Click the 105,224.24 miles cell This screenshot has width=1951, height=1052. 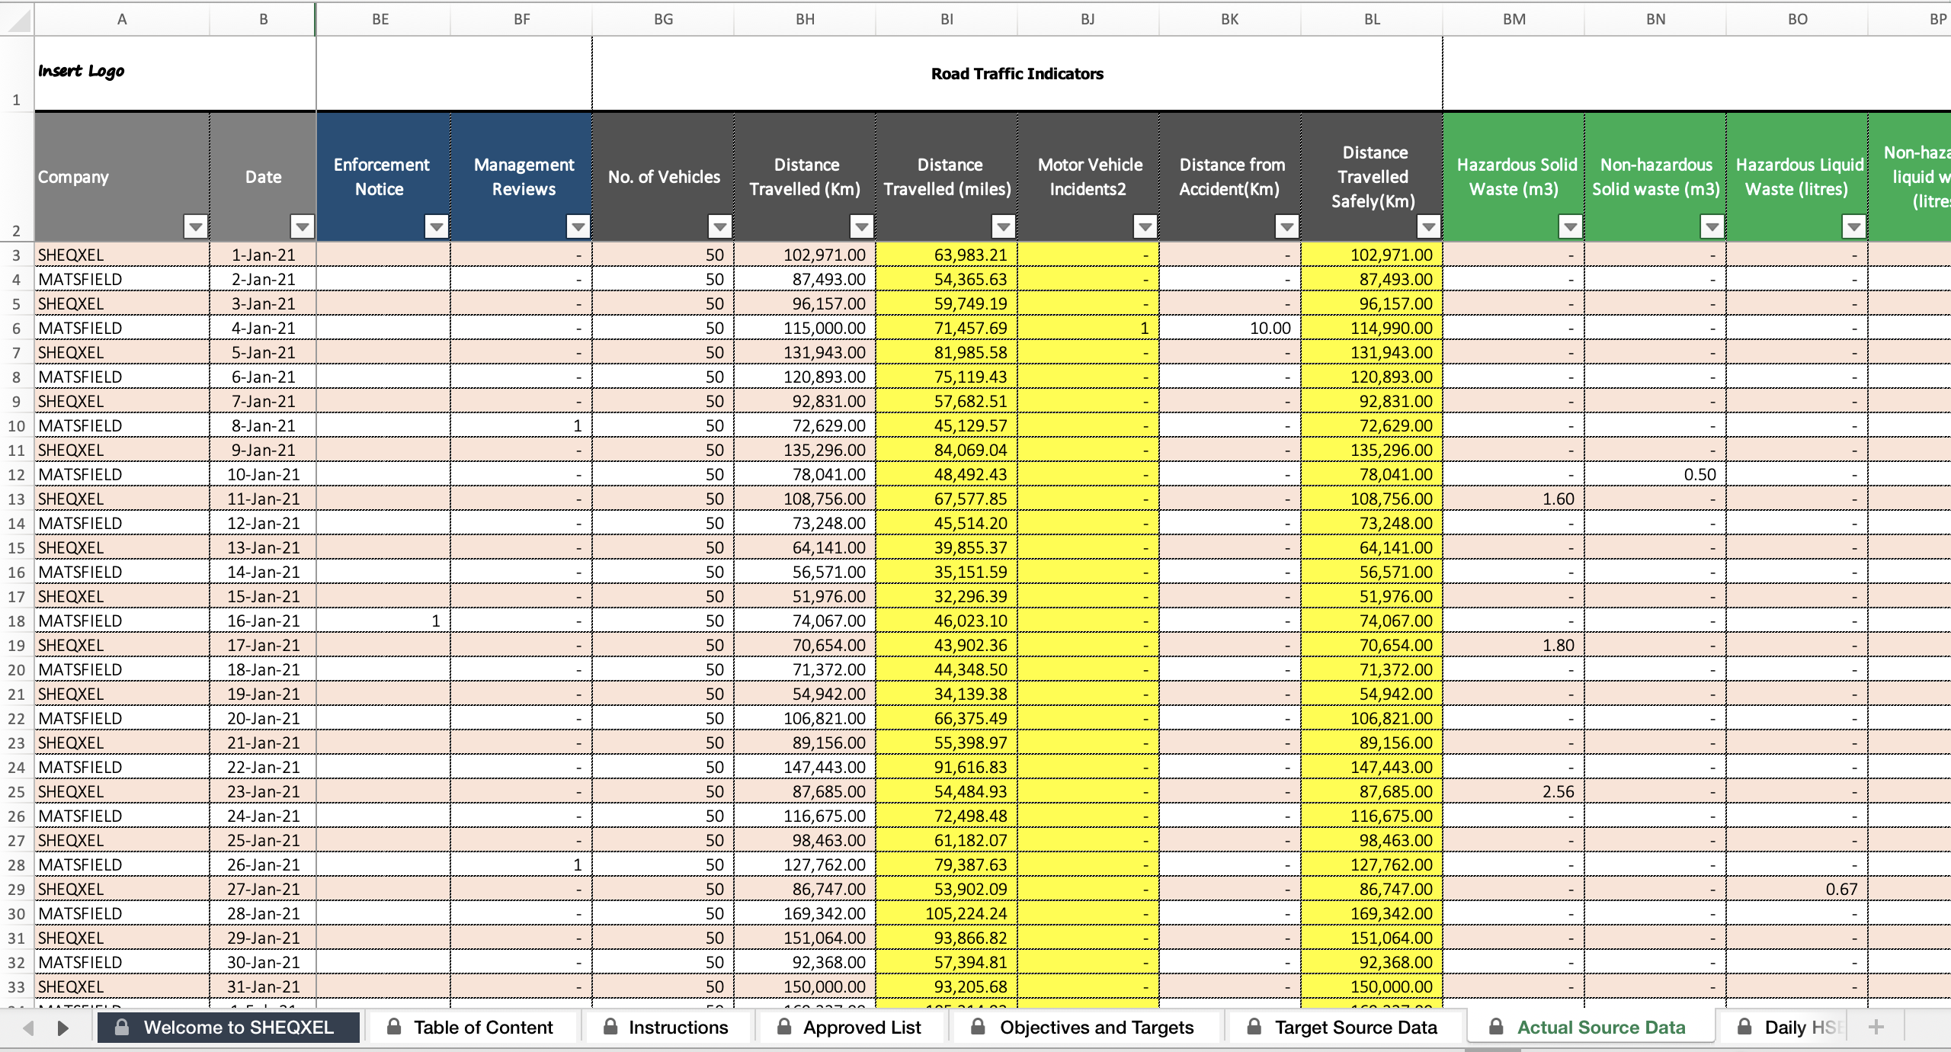(x=947, y=913)
